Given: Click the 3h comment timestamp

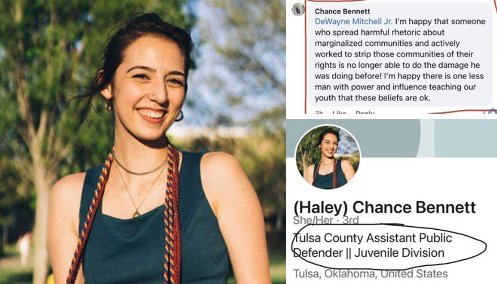Looking at the screenshot, I should 319,112.
